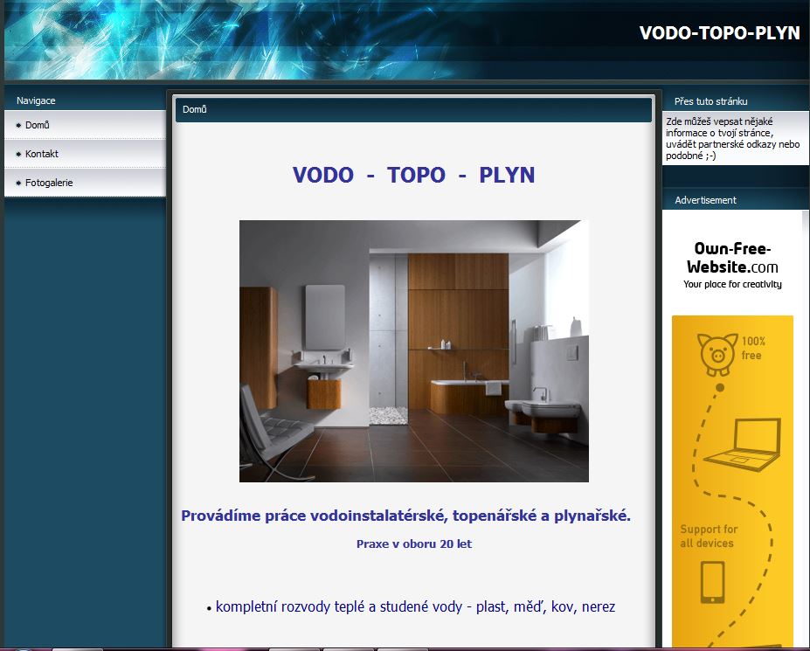
Task: Click the laptop icon in the advertisement
Action: (x=744, y=445)
